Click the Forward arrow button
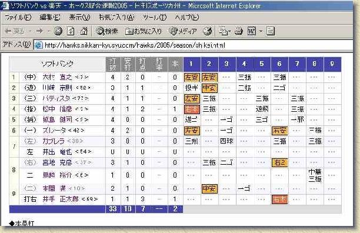Viewport: 360px width, 233px height. [39, 31]
